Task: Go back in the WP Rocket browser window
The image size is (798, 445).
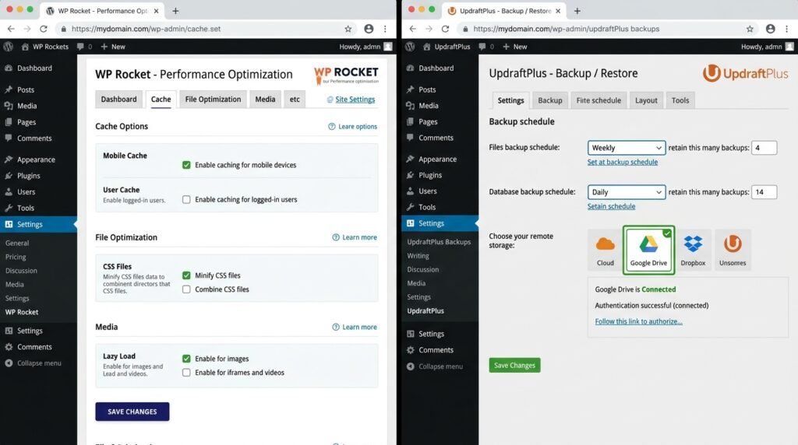Action: 11,29
